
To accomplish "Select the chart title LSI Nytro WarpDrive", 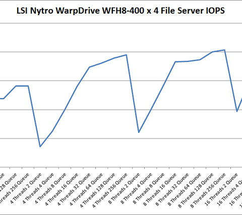I will 120,11.
